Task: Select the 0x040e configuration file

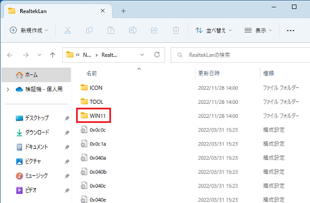Action: click(x=98, y=200)
